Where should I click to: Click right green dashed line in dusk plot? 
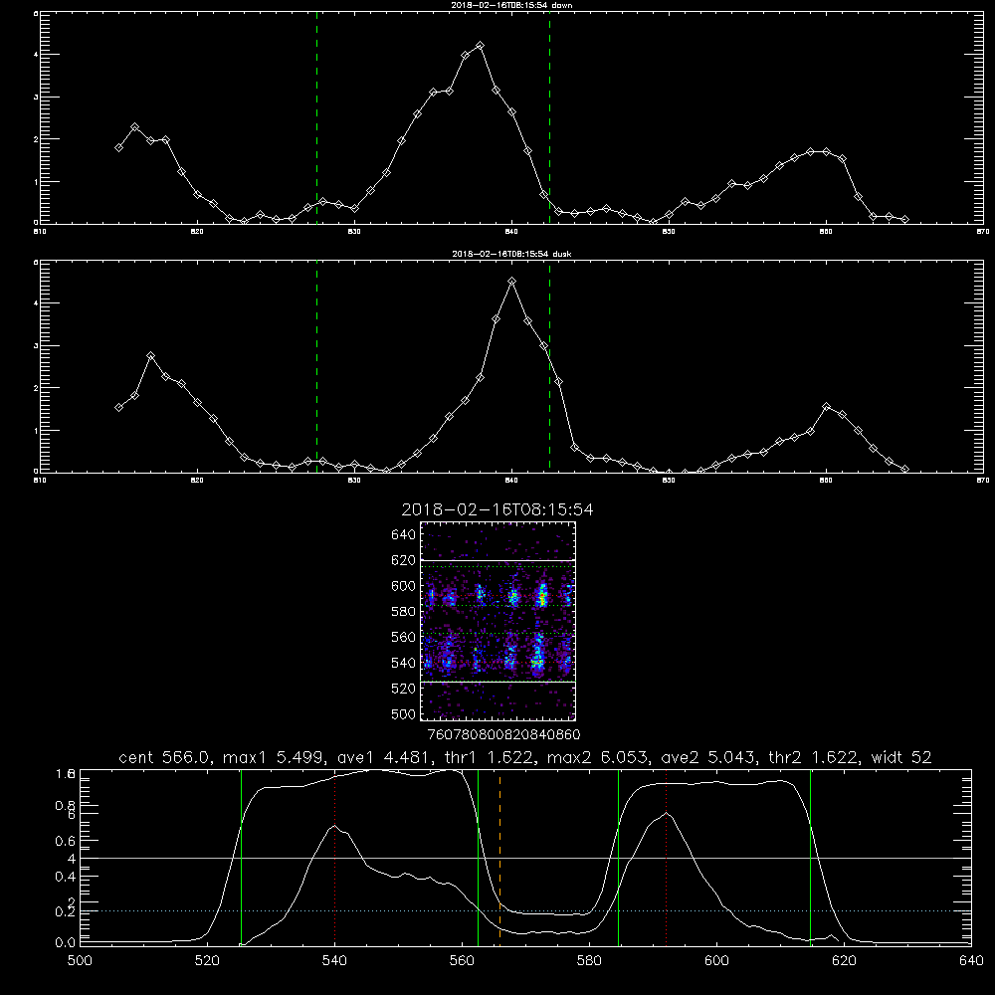[549, 368]
